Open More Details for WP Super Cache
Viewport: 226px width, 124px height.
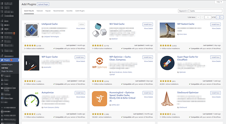80,62
